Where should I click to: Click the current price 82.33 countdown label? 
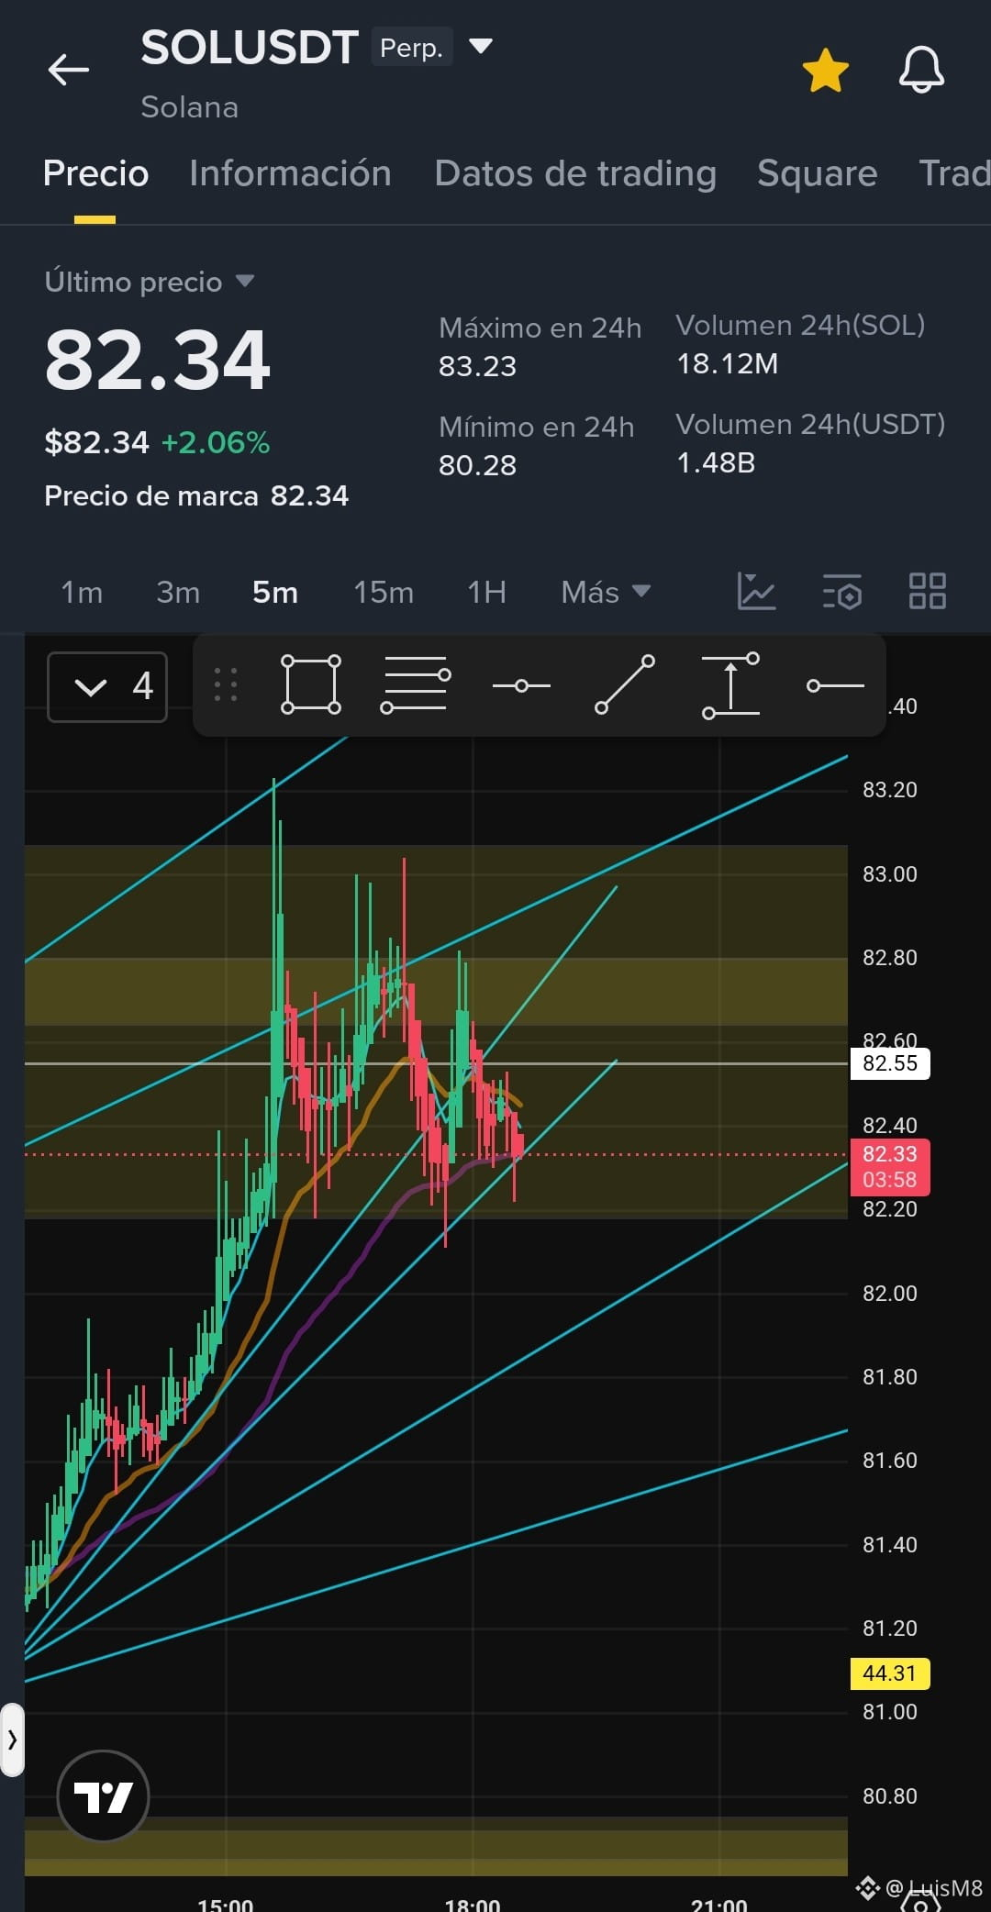[x=890, y=1167]
